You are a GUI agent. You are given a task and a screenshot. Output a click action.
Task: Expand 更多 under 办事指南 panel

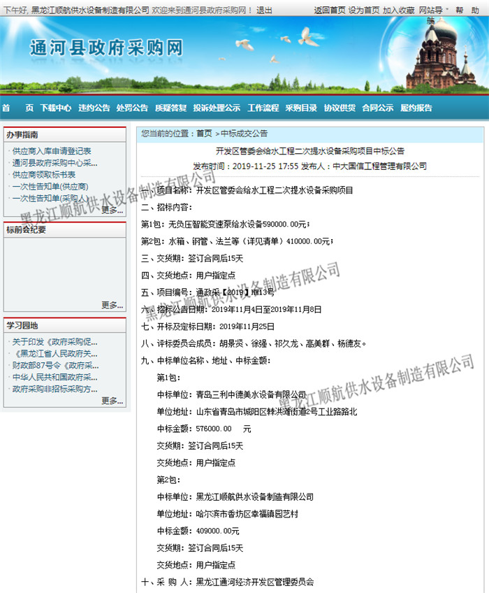[112, 210]
